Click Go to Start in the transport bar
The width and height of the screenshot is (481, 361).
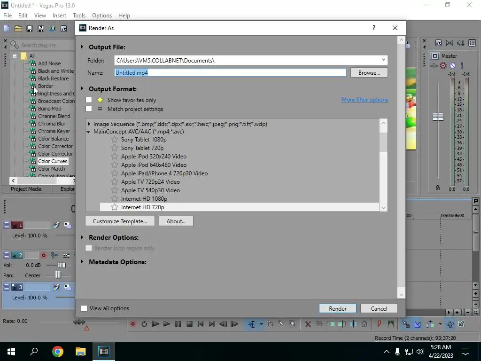click(201, 324)
